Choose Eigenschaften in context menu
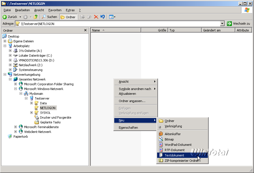This screenshot has width=254, height=173. [x=136, y=128]
